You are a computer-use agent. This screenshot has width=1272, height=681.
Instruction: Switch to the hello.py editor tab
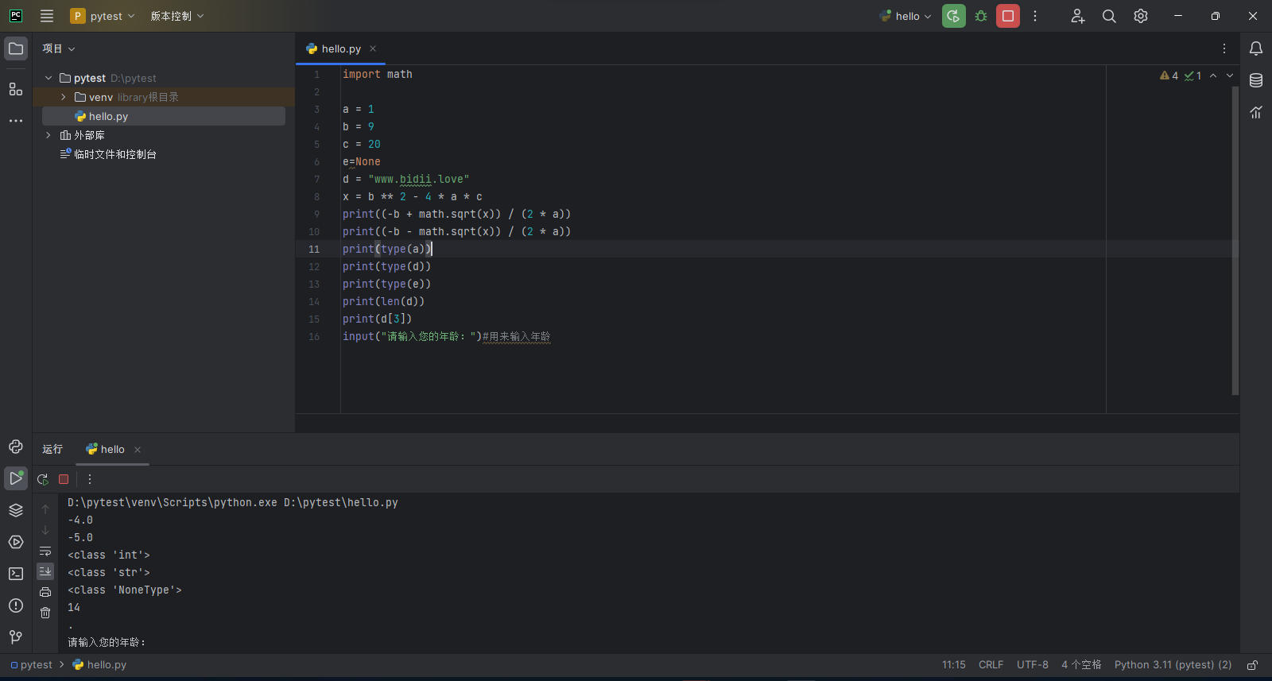click(x=340, y=48)
